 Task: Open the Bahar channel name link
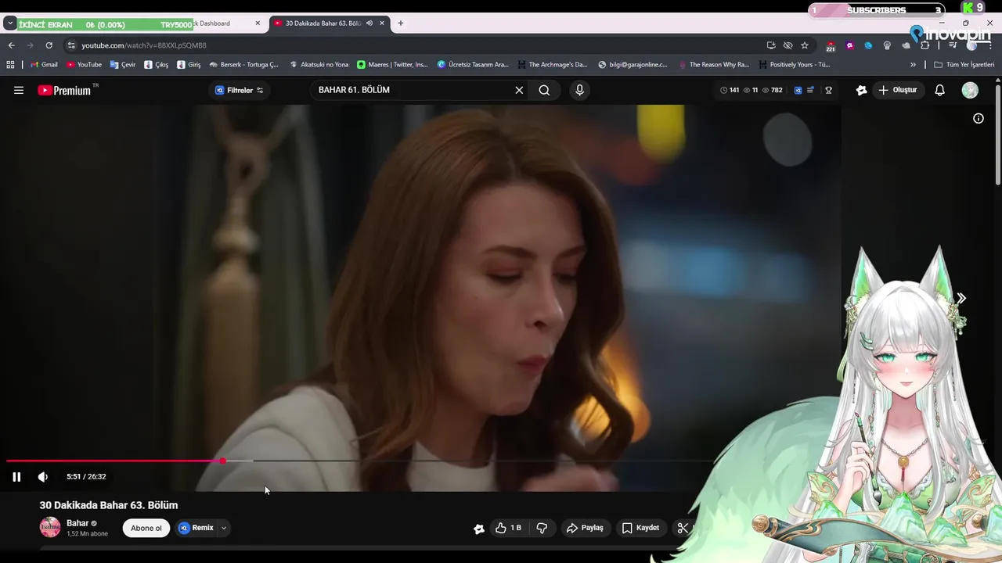[77, 523]
